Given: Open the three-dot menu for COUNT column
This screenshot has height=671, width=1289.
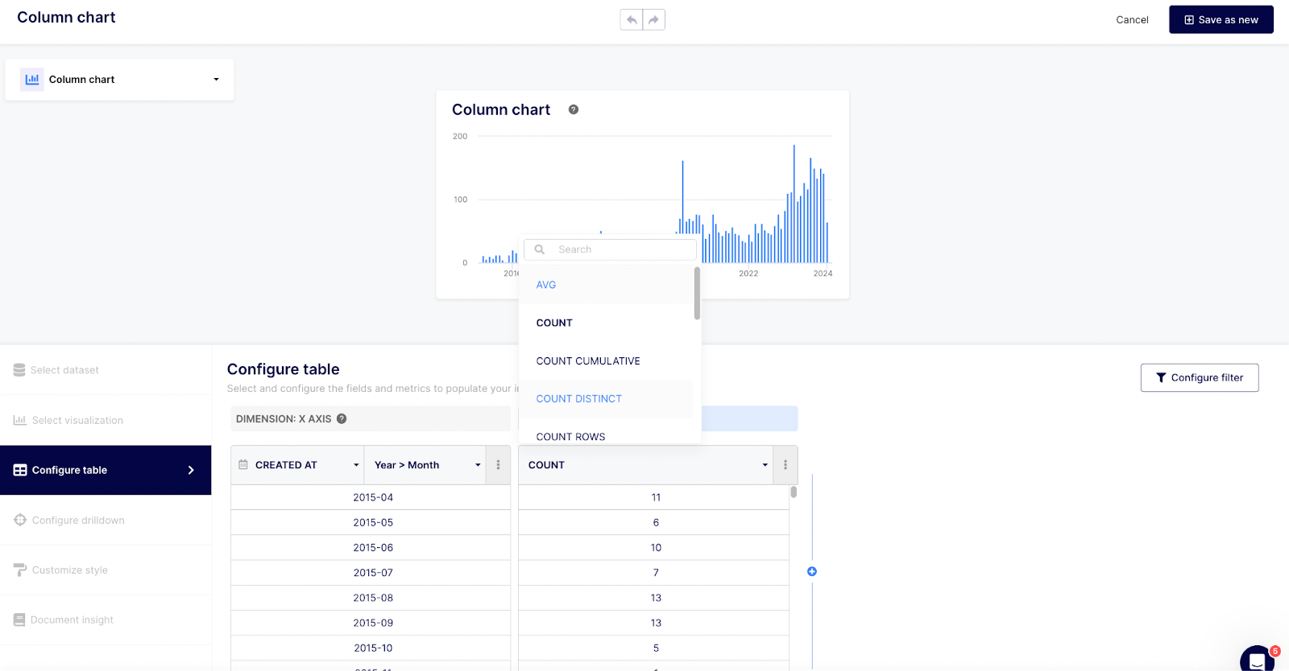Looking at the screenshot, I should click(x=785, y=465).
